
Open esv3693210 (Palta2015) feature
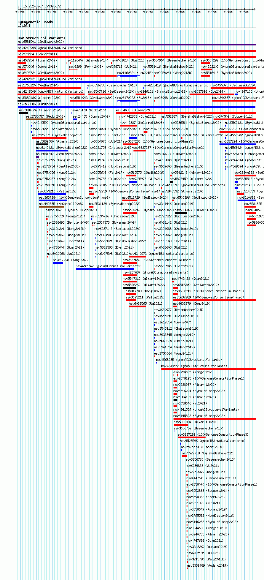(x=57, y=191)
